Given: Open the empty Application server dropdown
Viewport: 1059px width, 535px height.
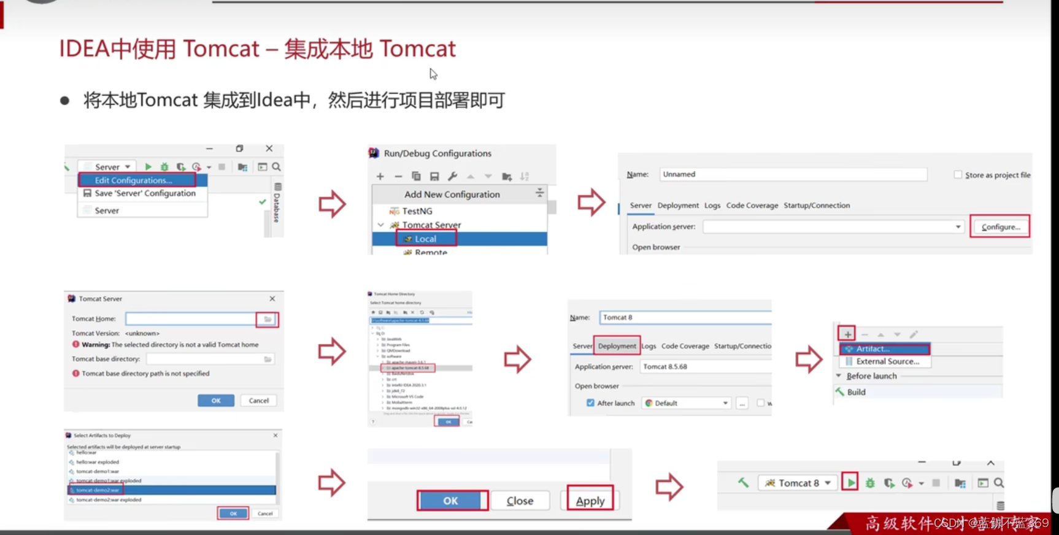Looking at the screenshot, I should coord(833,226).
